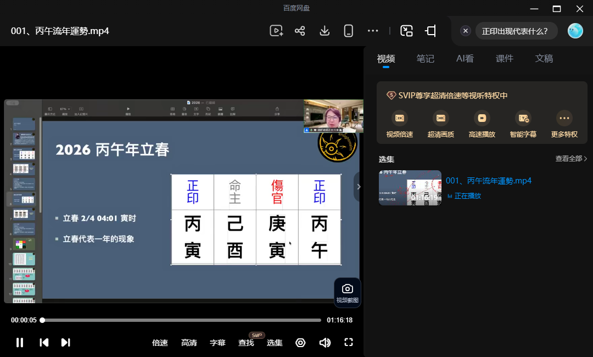Open the 高清 quality selector

(189, 343)
